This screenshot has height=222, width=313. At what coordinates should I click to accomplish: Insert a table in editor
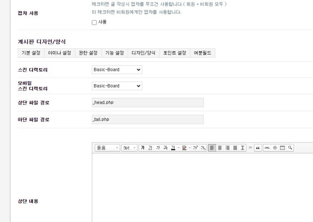[x=283, y=148]
